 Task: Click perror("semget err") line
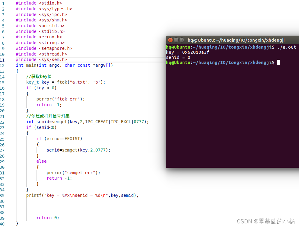click(73, 173)
